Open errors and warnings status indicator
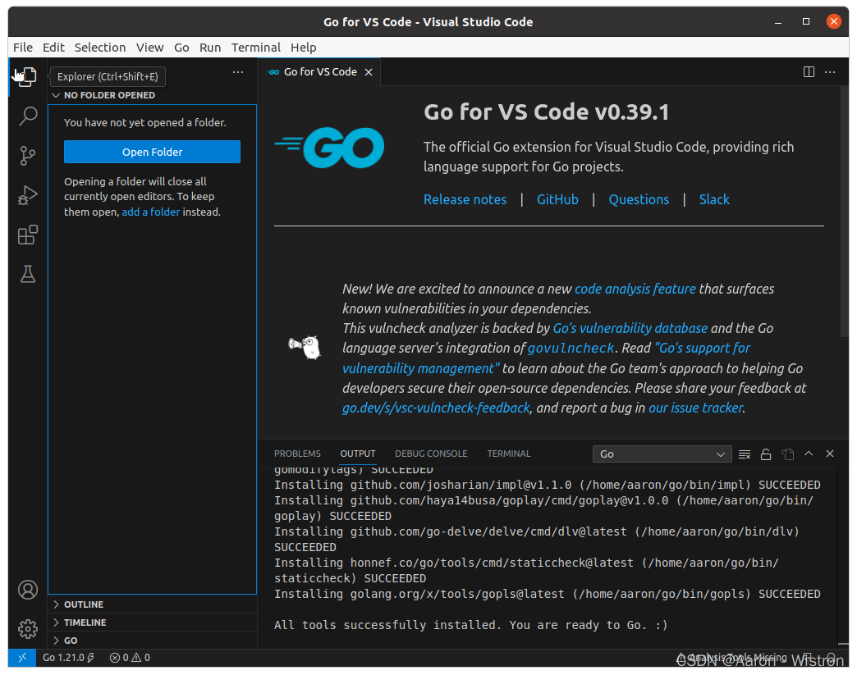Image resolution: width=857 pixels, height=675 pixels. (x=130, y=658)
